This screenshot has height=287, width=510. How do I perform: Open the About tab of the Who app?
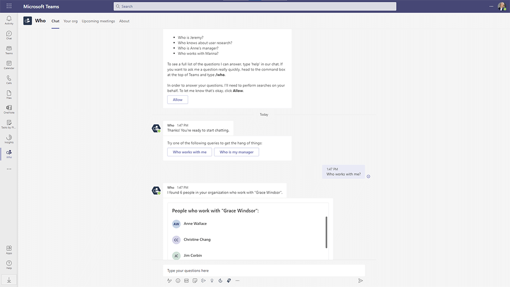click(124, 21)
